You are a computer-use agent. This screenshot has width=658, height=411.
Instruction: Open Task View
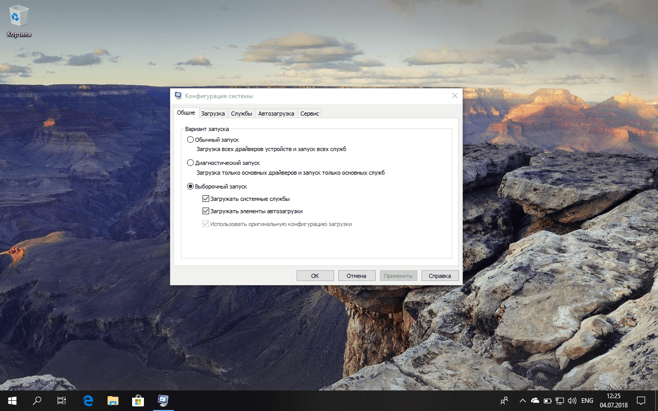61,400
